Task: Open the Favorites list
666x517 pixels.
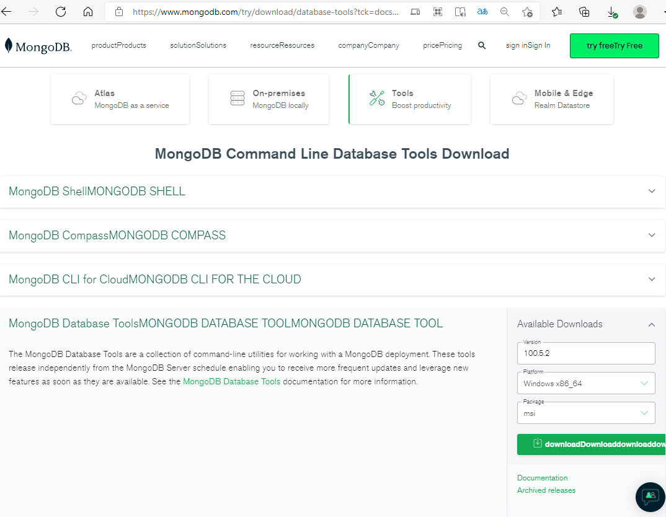Action: tap(557, 12)
